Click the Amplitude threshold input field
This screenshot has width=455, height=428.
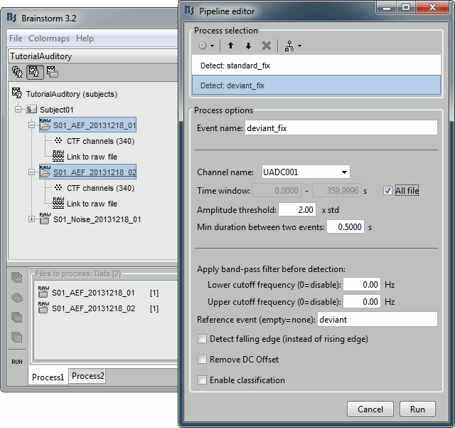click(297, 210)
